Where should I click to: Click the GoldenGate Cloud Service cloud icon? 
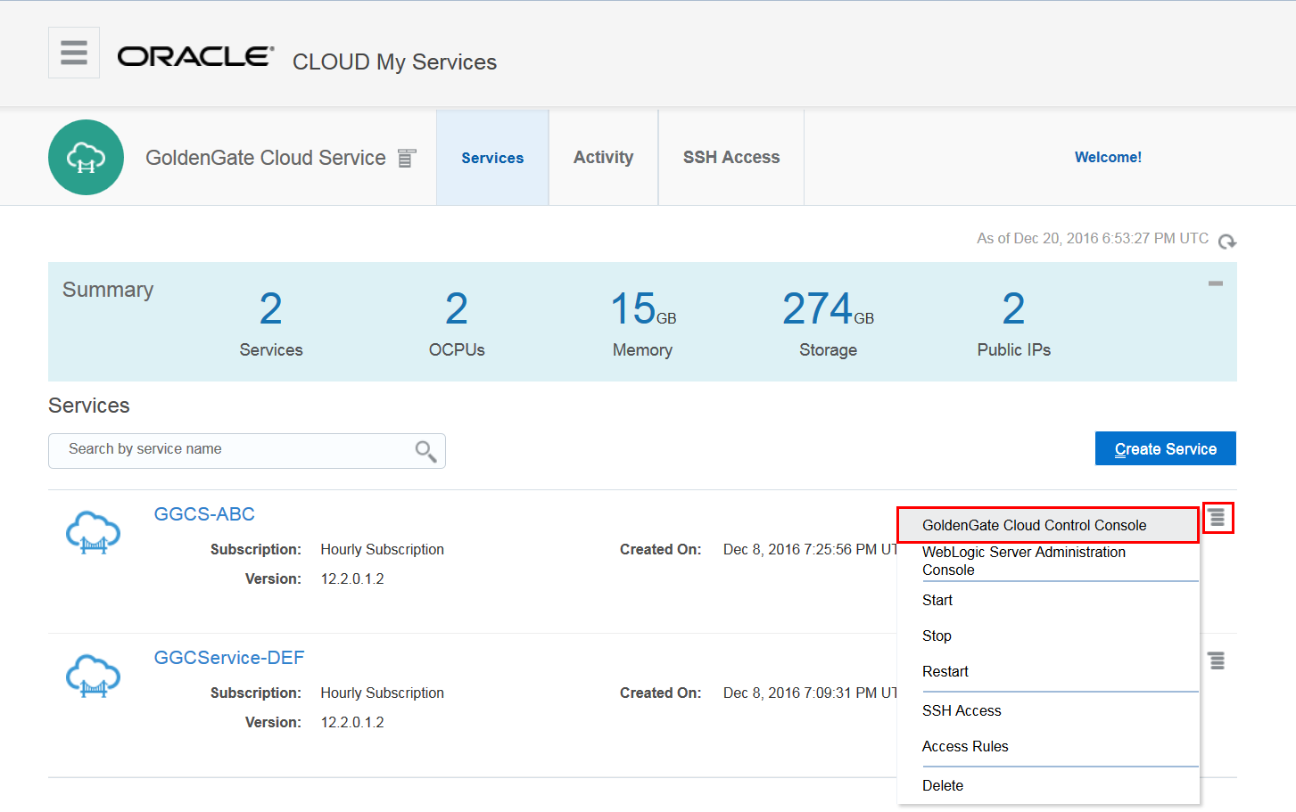pyautogui.click(x=86, y=156)
